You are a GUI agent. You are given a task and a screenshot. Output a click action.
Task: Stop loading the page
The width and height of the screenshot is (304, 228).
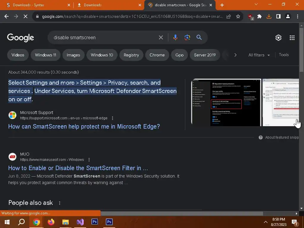point(26,17)
